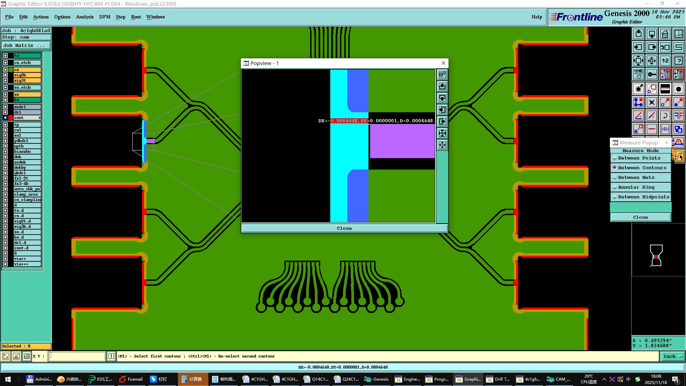Open the Analysis menu
Viewport: 686px width, 386px height.
[84, 17]
